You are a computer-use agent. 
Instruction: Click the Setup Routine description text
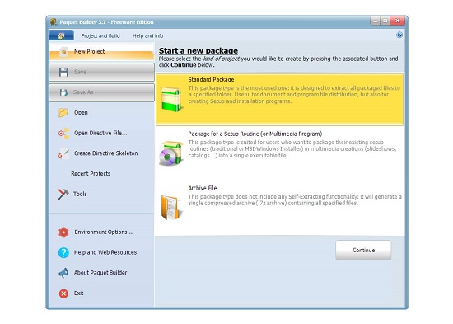tap(292, 148)
